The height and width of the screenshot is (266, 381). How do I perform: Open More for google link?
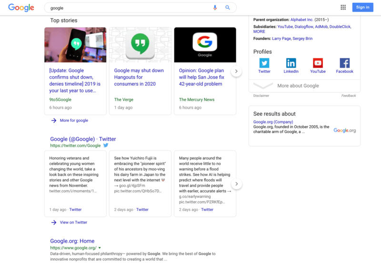tap(73, 120)
